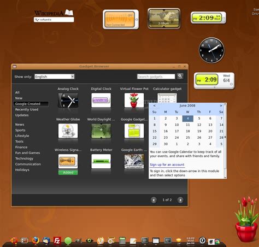Viewport: 259px width, 247px height.
Task: Click the search magnifier button
Action: pyautogui.click(x=180, y=76)
